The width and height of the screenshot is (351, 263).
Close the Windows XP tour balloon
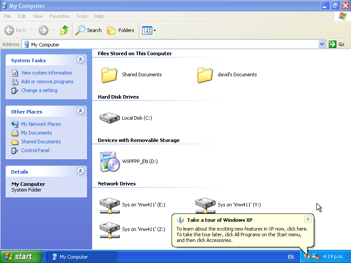(308, 219)
